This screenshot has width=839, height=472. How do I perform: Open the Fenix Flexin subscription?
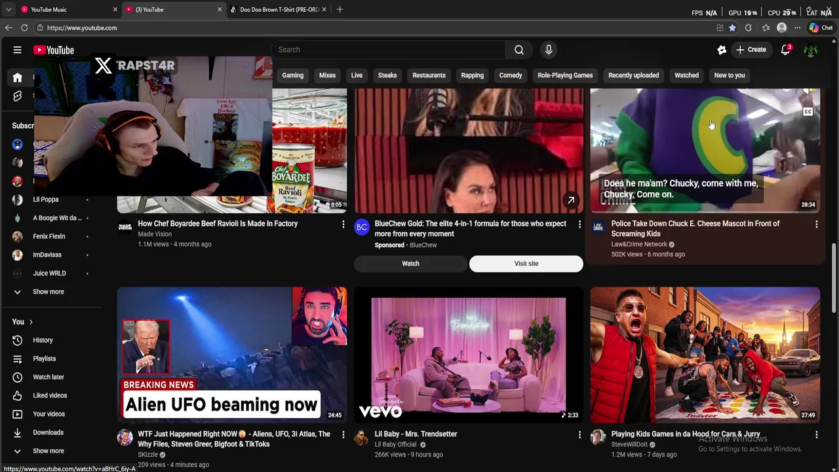click(50, 236)
